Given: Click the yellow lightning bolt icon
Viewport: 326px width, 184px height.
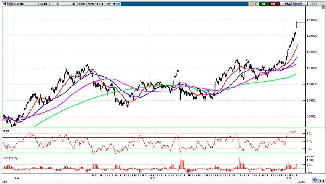Looking at the screenshot, I should tap(251, 3).
